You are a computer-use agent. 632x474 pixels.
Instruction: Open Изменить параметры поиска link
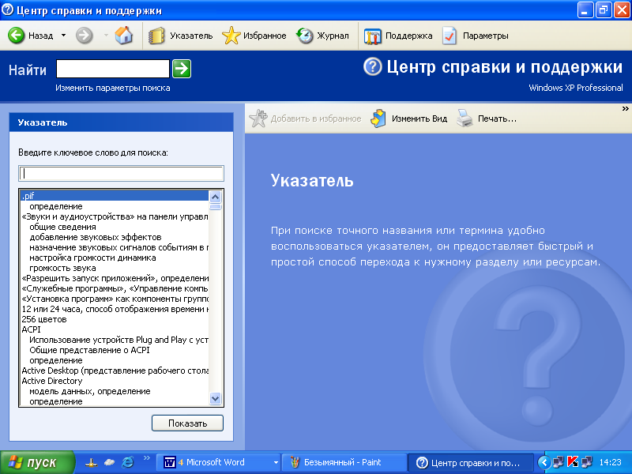coord(112,88)
